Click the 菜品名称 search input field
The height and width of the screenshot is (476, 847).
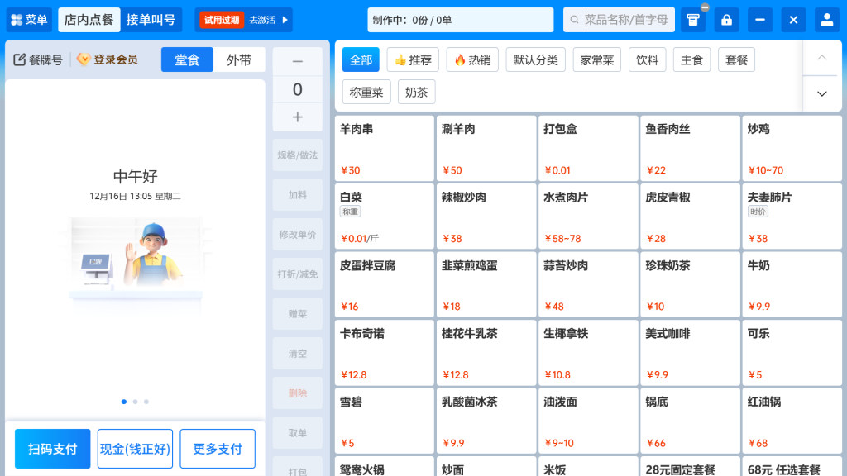[627, 20]
